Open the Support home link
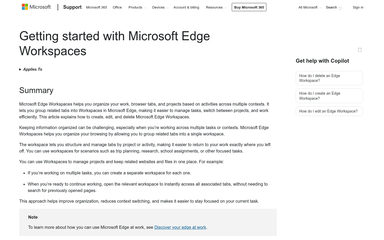 (72, 7)
